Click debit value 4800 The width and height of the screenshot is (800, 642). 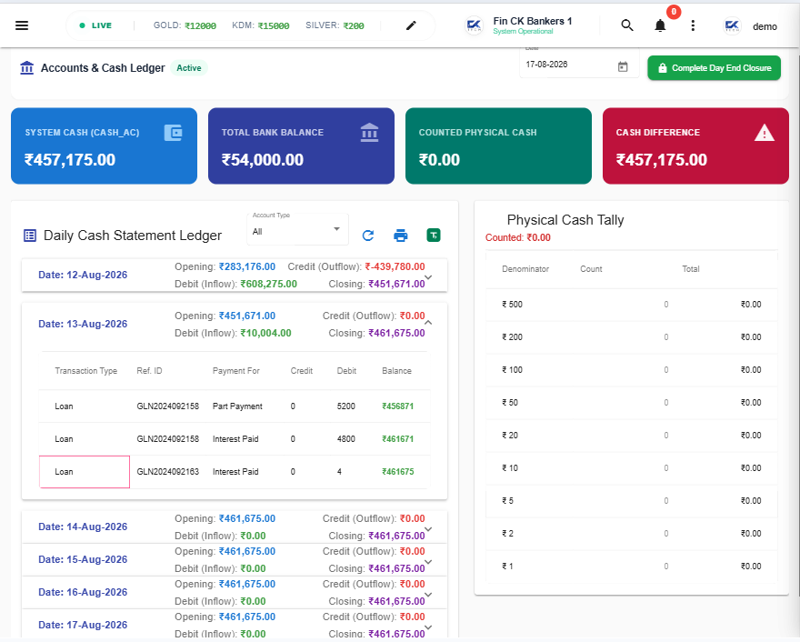[346, 439]
